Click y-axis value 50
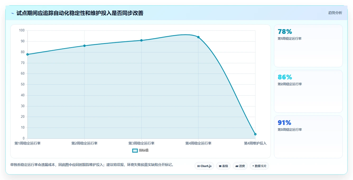Image resolution: width=353 pixels, height=180 pixels. 23,84
